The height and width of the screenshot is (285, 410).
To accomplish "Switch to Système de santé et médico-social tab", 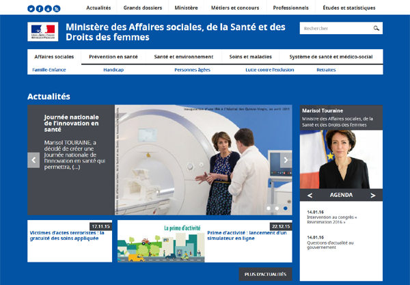I will pos(331,57).
